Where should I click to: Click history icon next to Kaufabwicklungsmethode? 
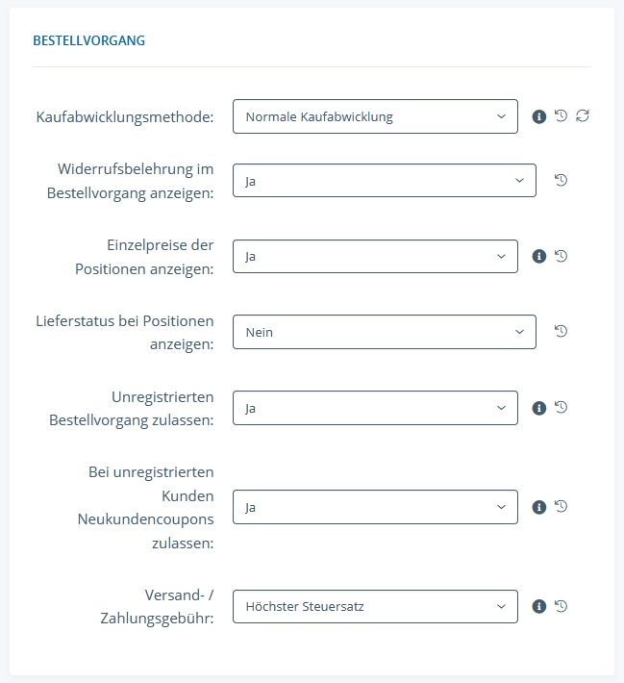click(562, 116)
